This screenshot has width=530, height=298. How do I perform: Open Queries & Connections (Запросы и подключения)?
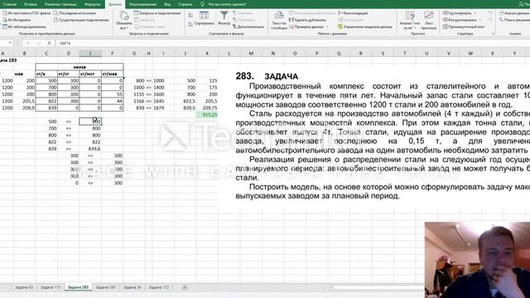point(157,13)
